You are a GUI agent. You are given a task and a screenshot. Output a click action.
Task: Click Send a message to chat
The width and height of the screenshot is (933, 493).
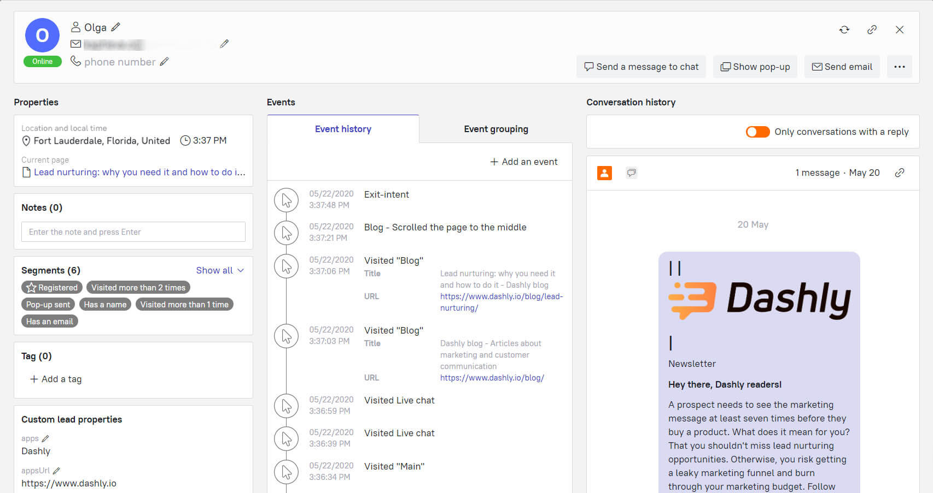point(641,67)
